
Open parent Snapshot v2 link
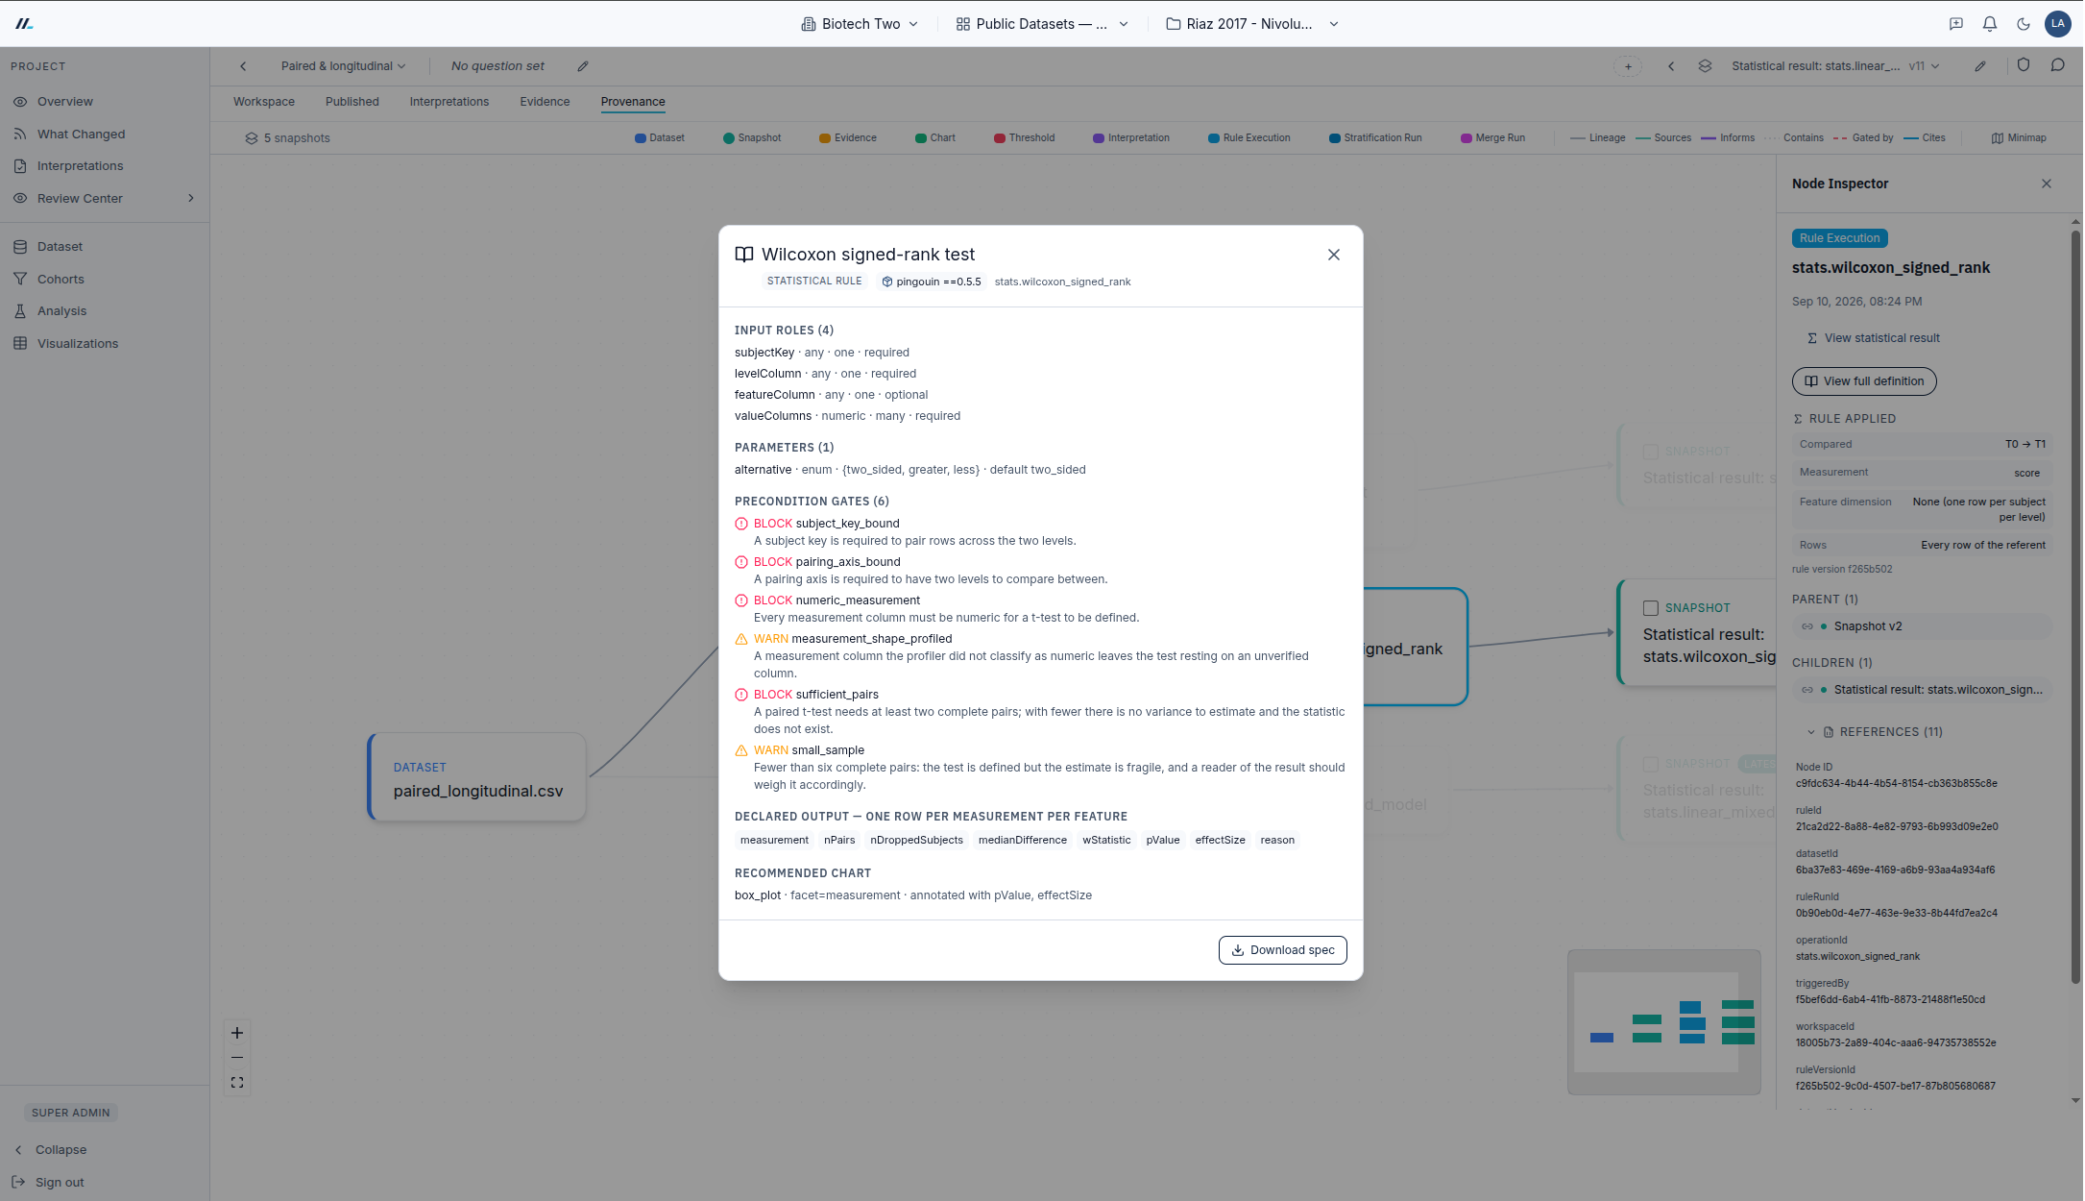pyautogui.click(x=1921, y=626)
